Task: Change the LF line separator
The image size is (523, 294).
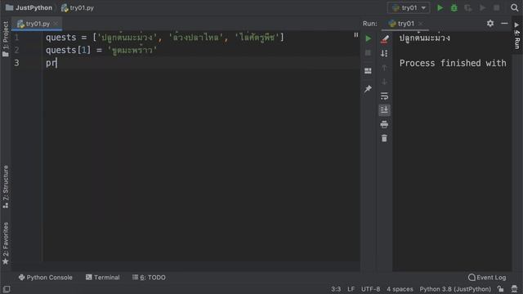Action: point(351,289)
